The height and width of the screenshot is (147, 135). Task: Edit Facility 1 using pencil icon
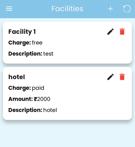(110, 32)
